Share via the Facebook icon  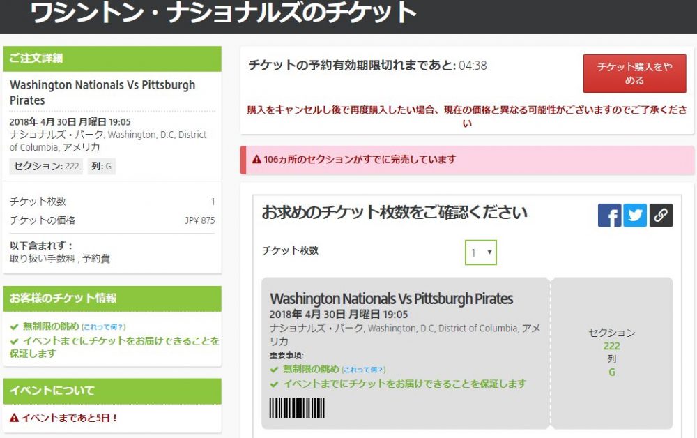point(609,216)
